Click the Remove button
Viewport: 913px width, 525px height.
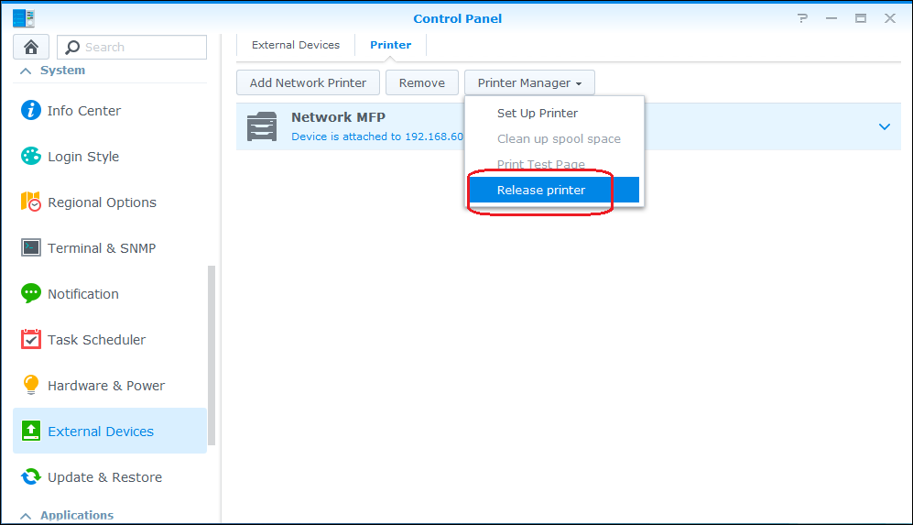tap(422, 82)
